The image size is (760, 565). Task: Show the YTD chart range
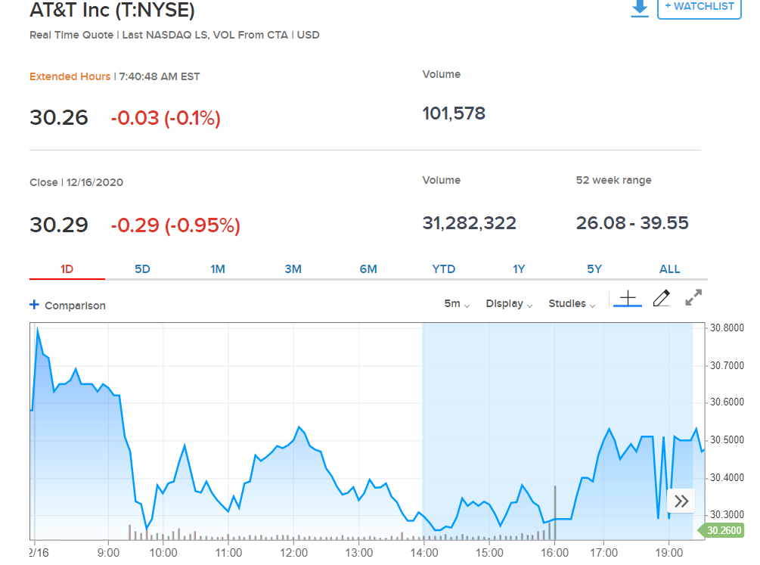click(x=444, y=269)
